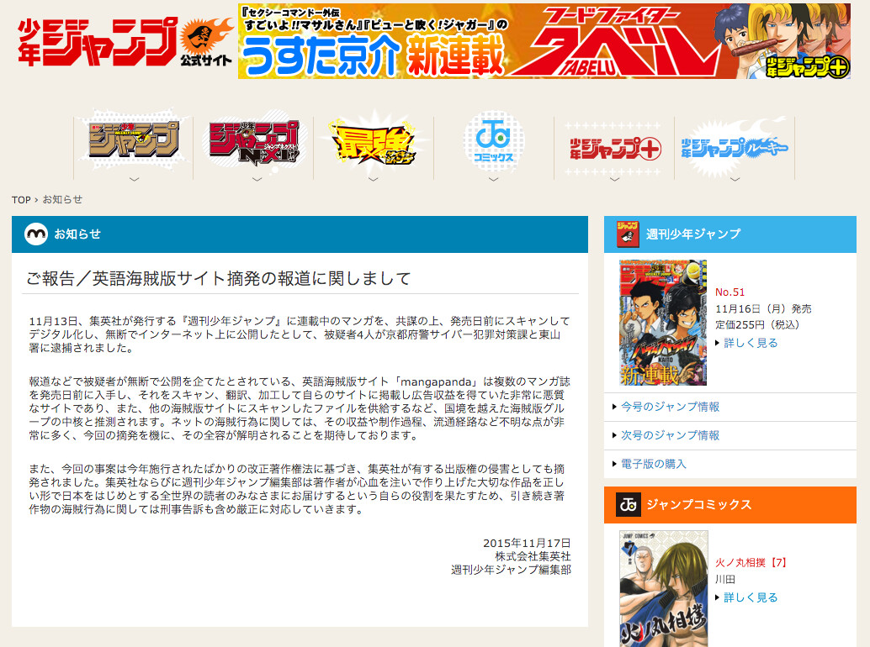Select the 週刊少年ジャンプ magazine icon in navigation
The width and height of the screenshot is (870, 647).
pyautogui.click(x=135, y=141)
